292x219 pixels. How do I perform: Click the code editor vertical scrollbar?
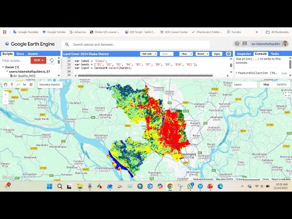231,65
